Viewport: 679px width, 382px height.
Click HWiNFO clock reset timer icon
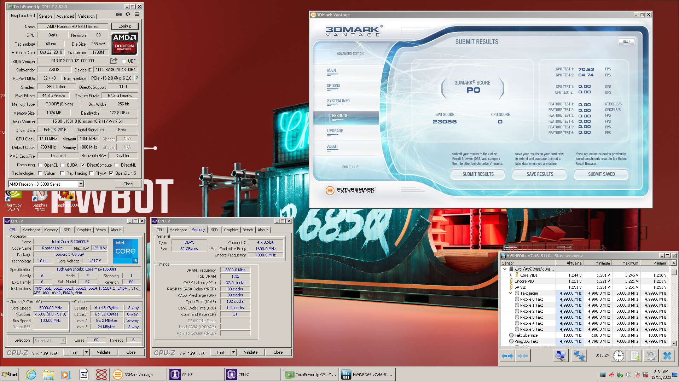(x=619, y=356)
